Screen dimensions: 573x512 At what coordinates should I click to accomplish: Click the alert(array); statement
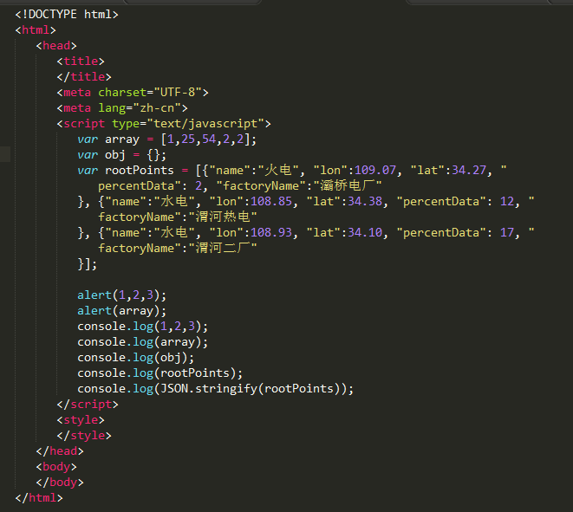[122, 311]
